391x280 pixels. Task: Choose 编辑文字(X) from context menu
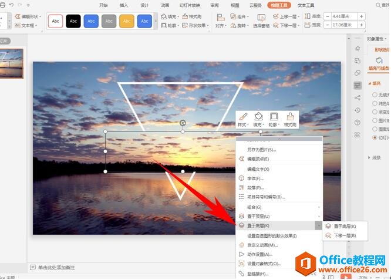279,169
